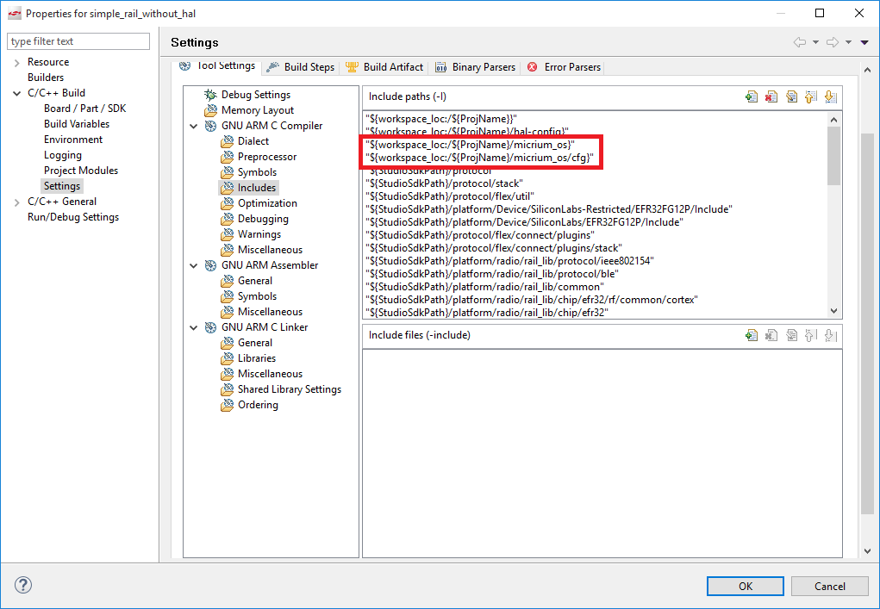The height and width of the screenshot is (609, 880).
Task: Click the Cancel button
Action: point(829,586)
